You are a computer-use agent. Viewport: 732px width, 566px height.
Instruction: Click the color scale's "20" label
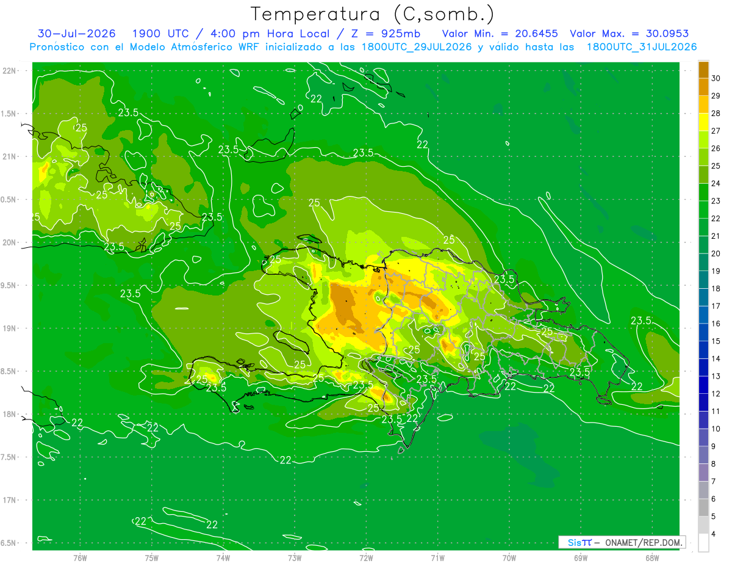tap(716, 253)
